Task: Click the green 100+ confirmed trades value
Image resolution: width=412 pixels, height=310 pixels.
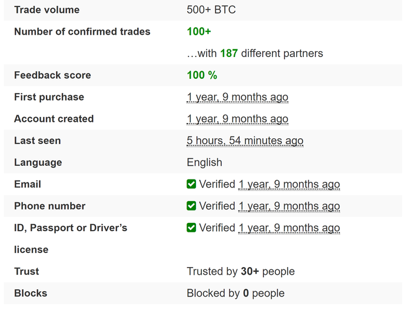Action: pyautogui.click(x=199, y=32)
